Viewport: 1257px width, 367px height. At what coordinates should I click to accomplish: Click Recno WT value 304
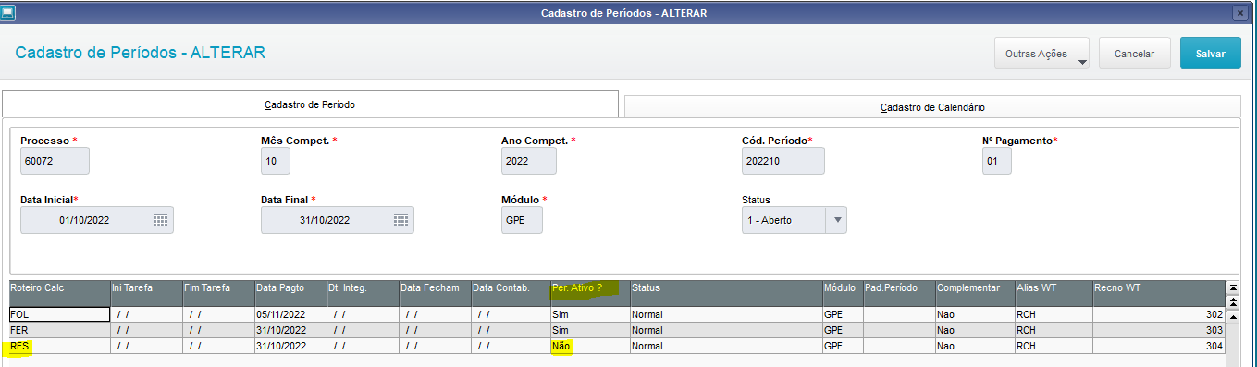(1159, 346)
